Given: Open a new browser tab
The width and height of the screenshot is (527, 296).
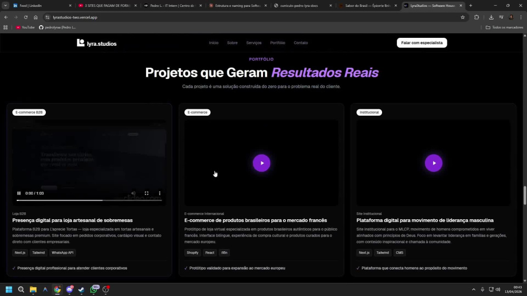Looking at the screenshot, I should (471, 5).
